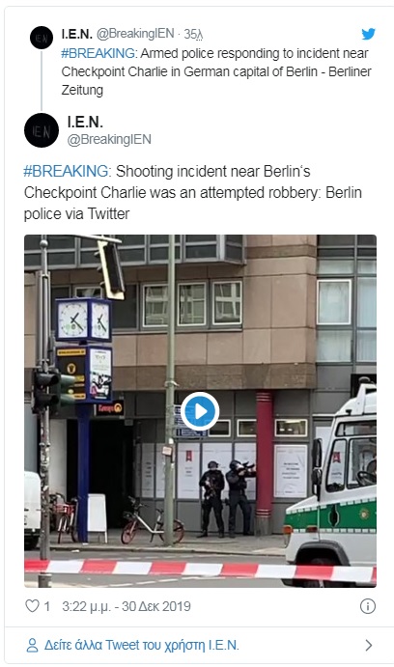Open #BREAKING hashtag in the parent tweet
The image size is (394, 667).
click(98, 53)
